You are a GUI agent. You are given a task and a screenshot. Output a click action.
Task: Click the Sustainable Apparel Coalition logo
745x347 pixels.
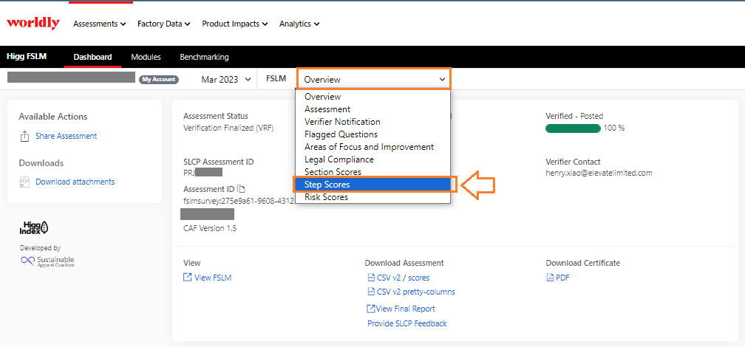[47, 261]
